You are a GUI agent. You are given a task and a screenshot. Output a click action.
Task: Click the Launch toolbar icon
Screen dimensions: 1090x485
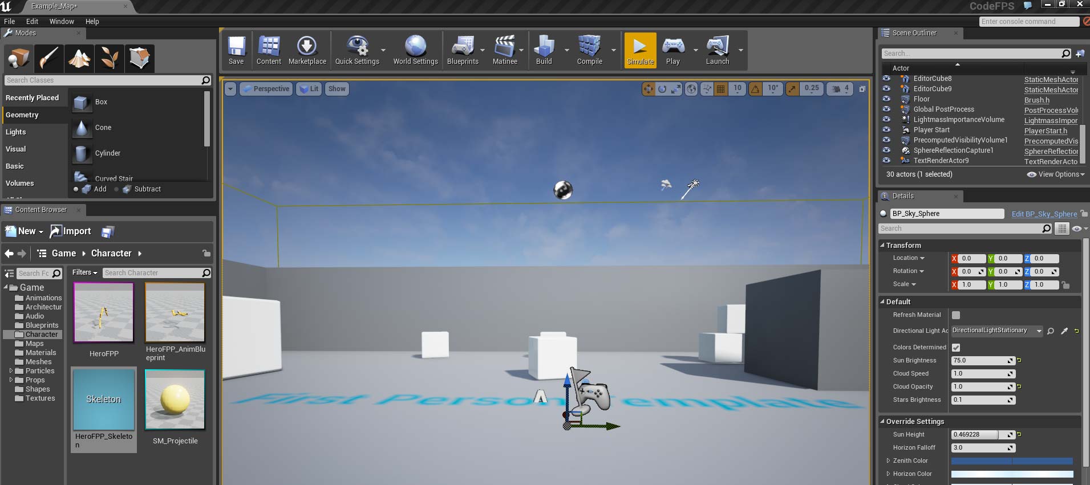[718, 51]
